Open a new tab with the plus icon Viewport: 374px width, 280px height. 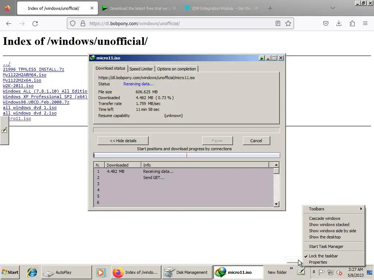(x=270, y=8)
